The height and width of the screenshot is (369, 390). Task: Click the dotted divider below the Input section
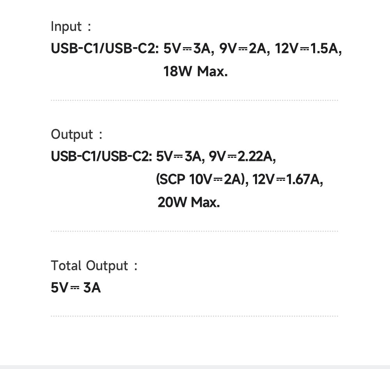pos(194,100)
